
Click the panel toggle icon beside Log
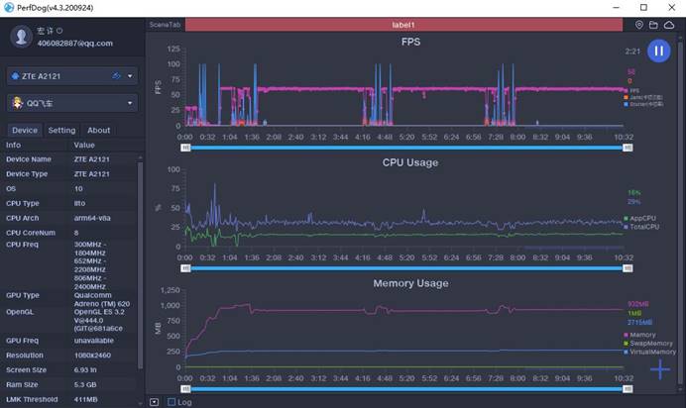[154, 402]
